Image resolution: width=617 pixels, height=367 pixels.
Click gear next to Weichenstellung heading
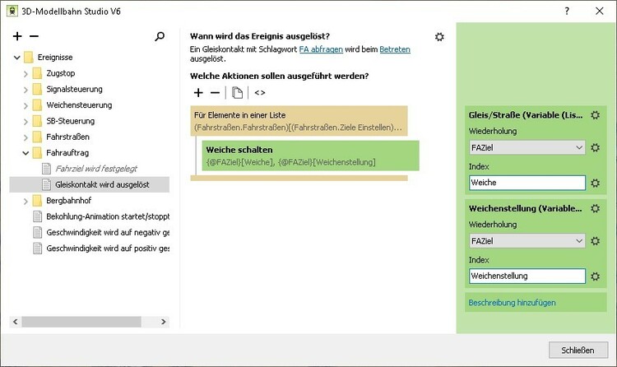coord(595,209)
